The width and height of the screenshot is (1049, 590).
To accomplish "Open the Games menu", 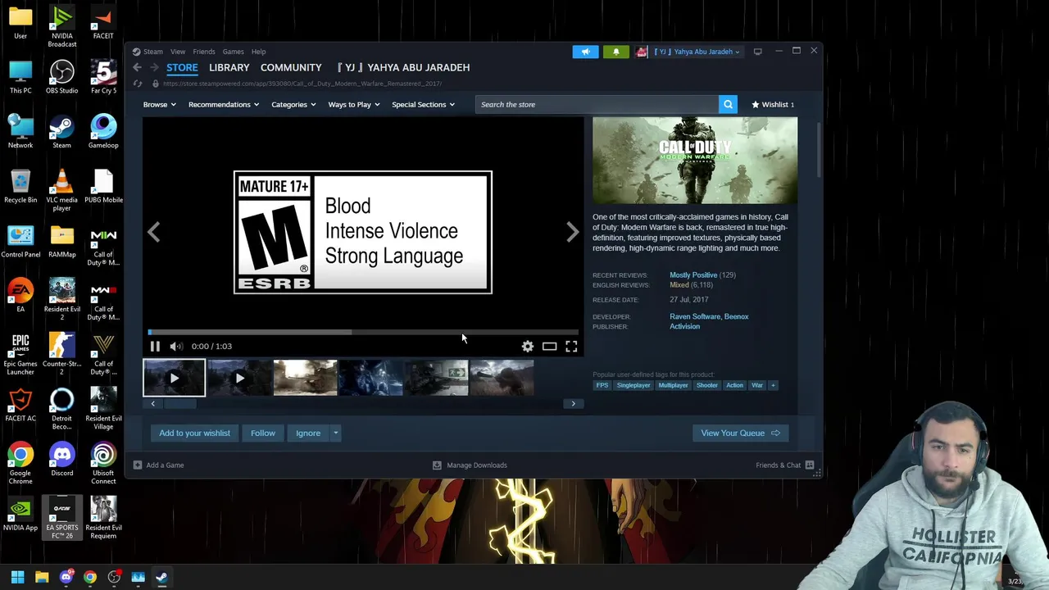I will (x=233, y=52).
